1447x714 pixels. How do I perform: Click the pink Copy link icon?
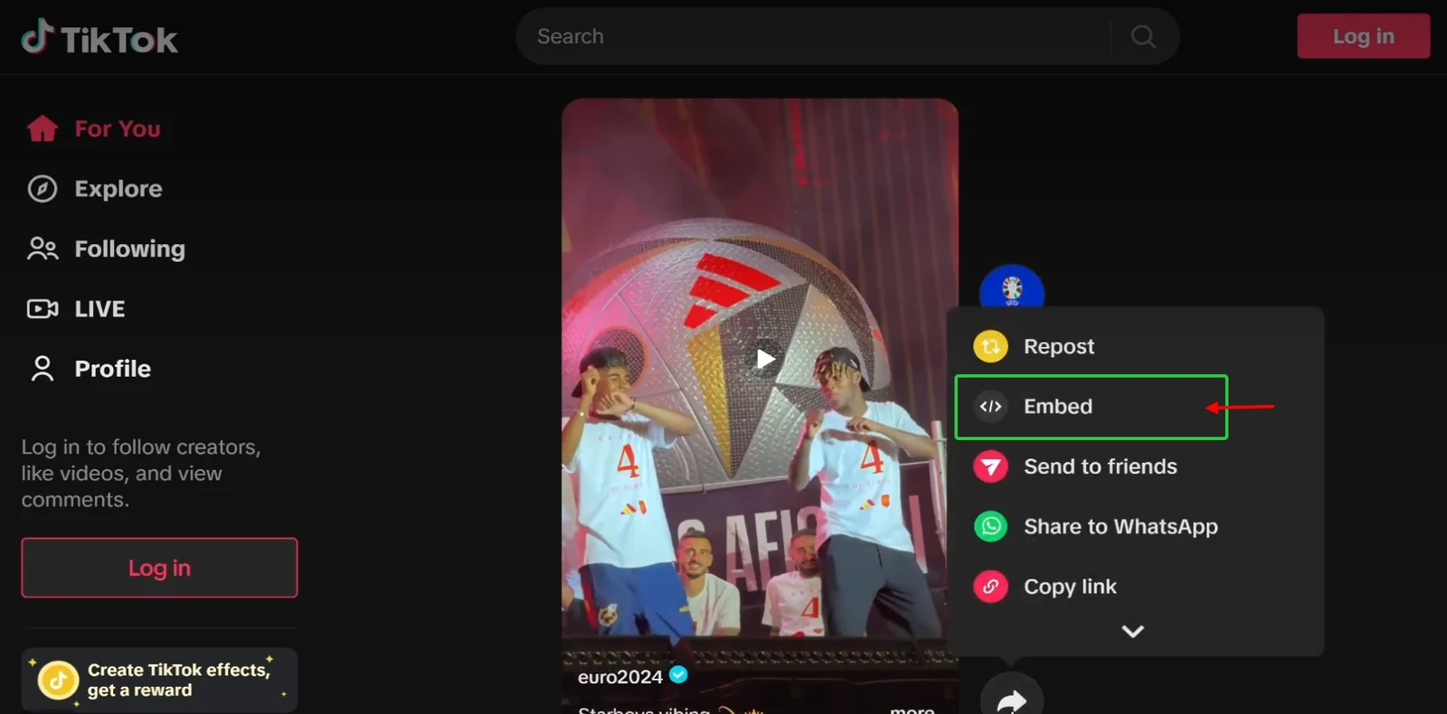pos(990,587)
